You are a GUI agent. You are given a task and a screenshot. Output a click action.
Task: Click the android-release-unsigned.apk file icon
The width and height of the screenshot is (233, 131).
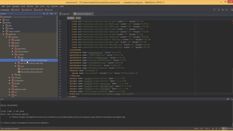[22, 60]
